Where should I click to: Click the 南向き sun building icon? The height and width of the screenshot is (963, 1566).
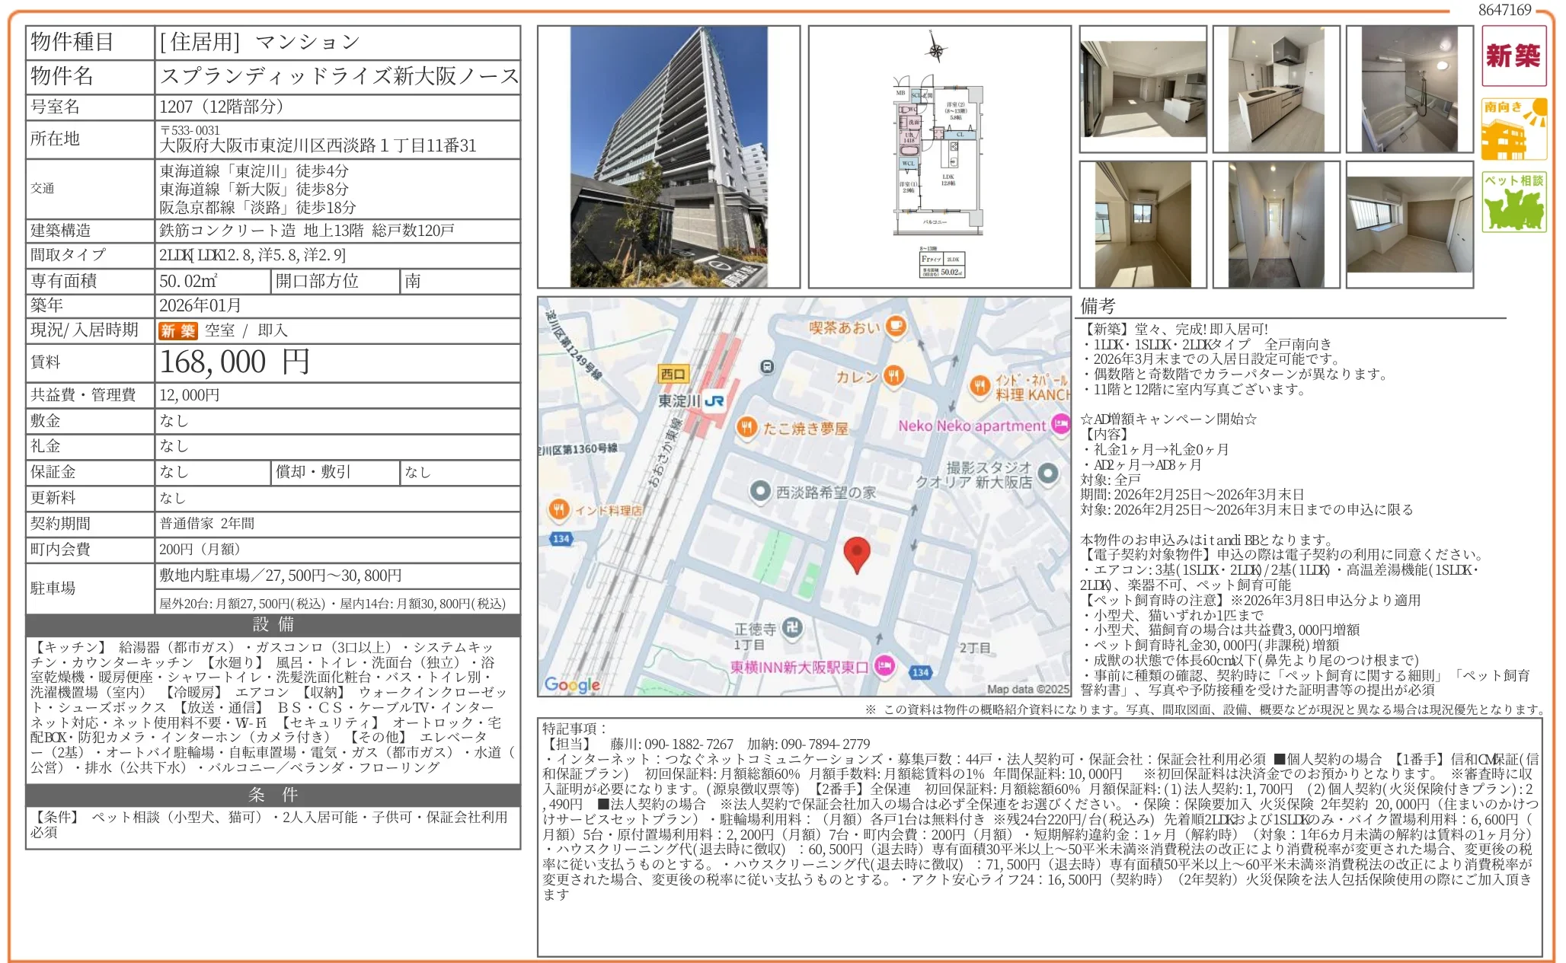1513,129
